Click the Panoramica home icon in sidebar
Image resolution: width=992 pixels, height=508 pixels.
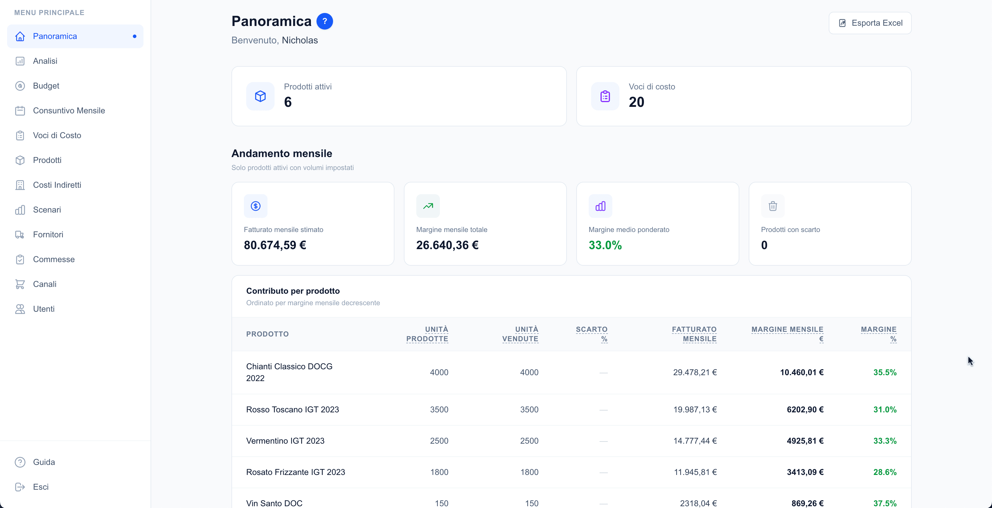pyautogui.click(x=20, y=36)
